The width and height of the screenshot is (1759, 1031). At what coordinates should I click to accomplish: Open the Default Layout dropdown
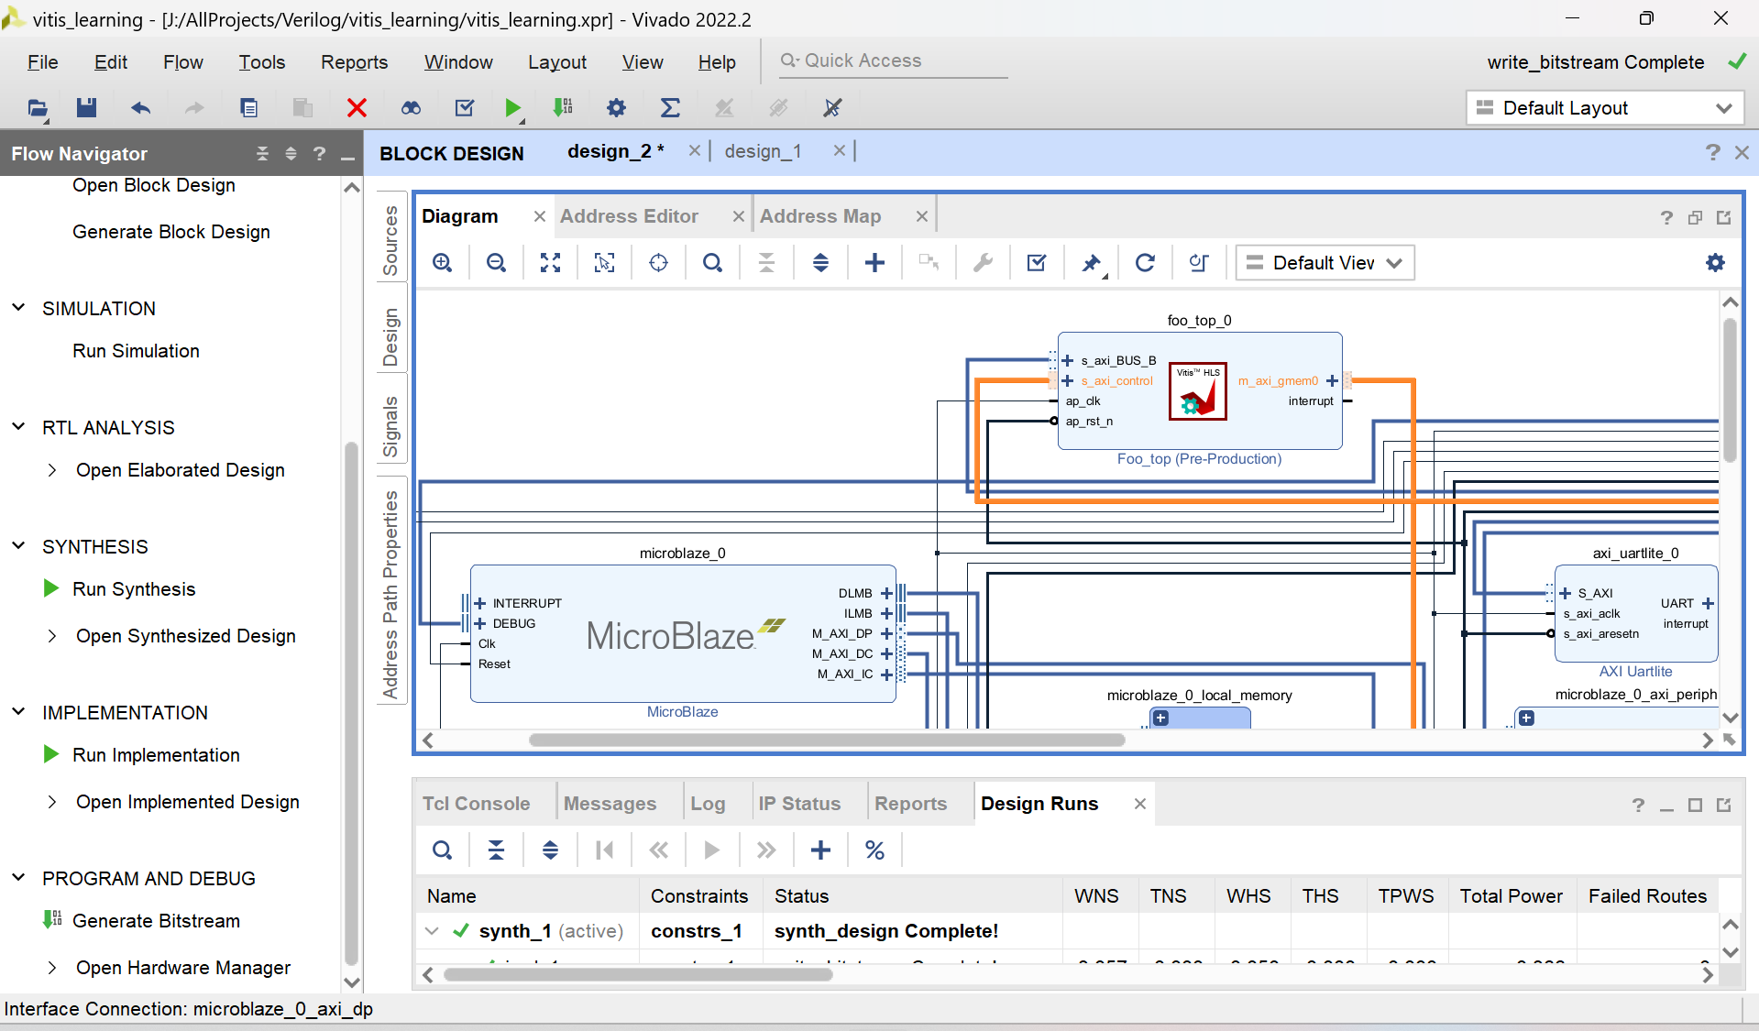click(1604, 108)
